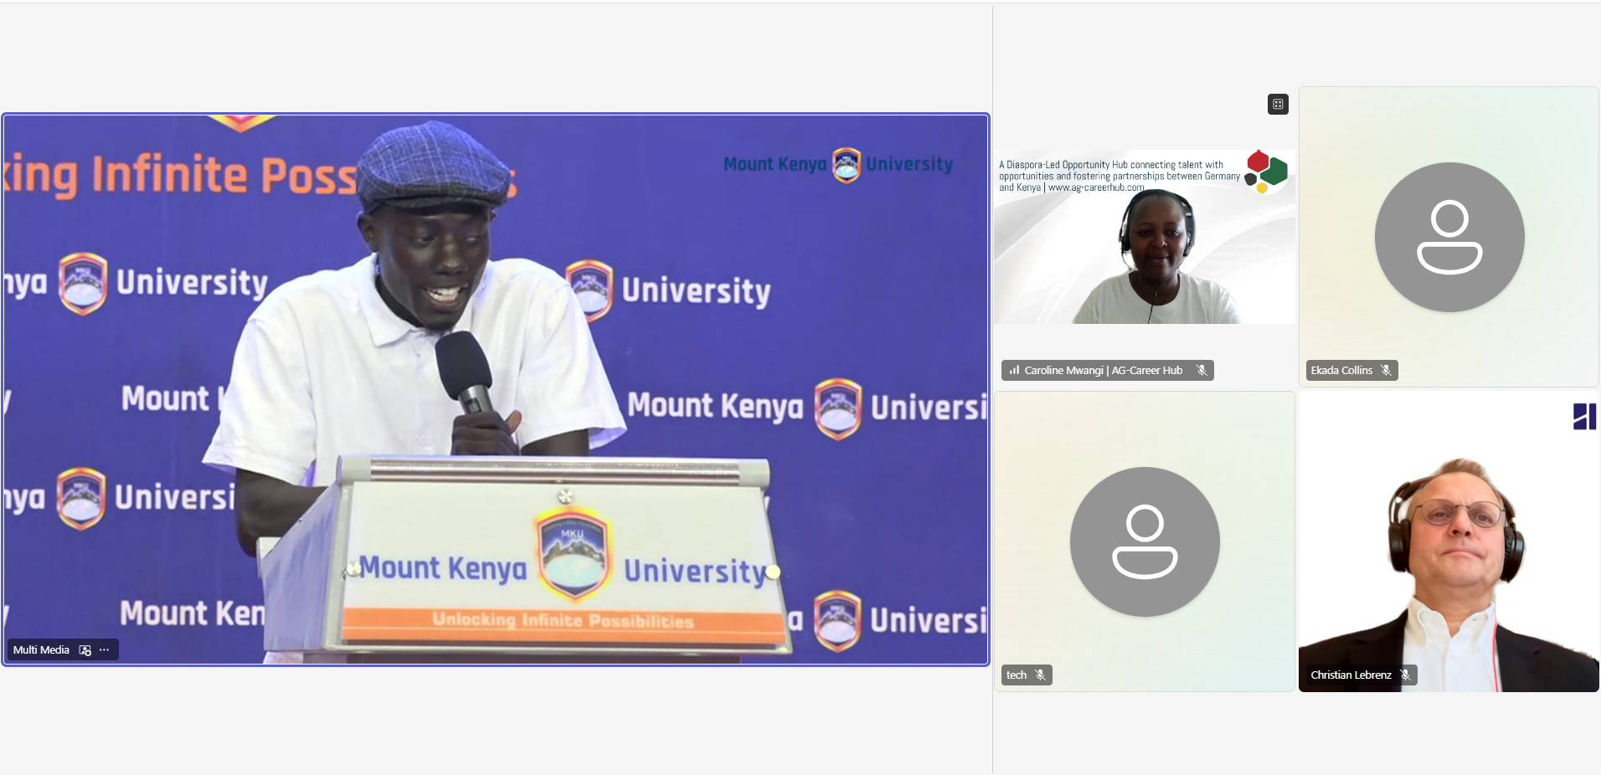
Task: Click the spotlight icon beside Multi Media
Action: 85,650
